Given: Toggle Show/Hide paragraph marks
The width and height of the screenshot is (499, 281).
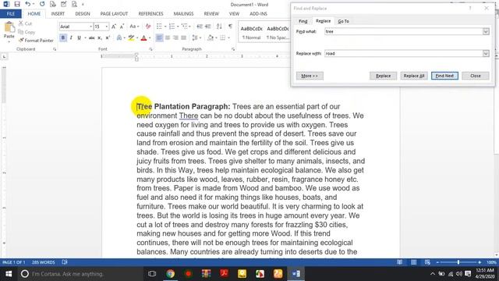Looking at the screenshot, I should 231,27.
